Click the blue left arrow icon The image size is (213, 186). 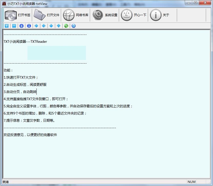tap(44, 26)
